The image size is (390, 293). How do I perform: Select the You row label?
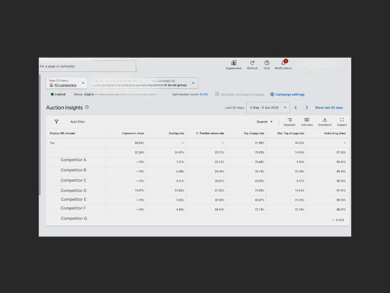[52, 143]
